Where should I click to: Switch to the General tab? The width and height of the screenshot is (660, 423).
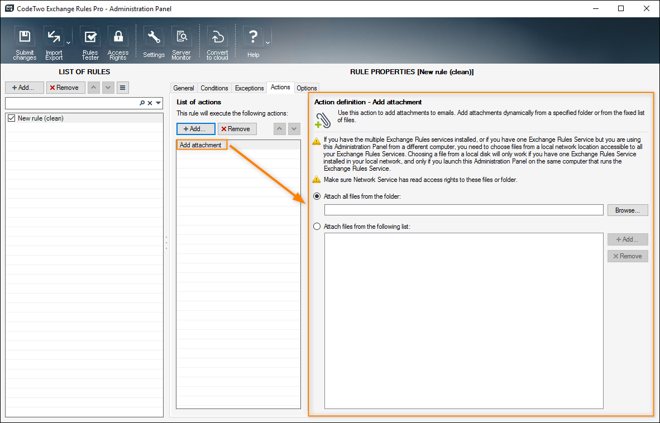[x=184, y=88]
